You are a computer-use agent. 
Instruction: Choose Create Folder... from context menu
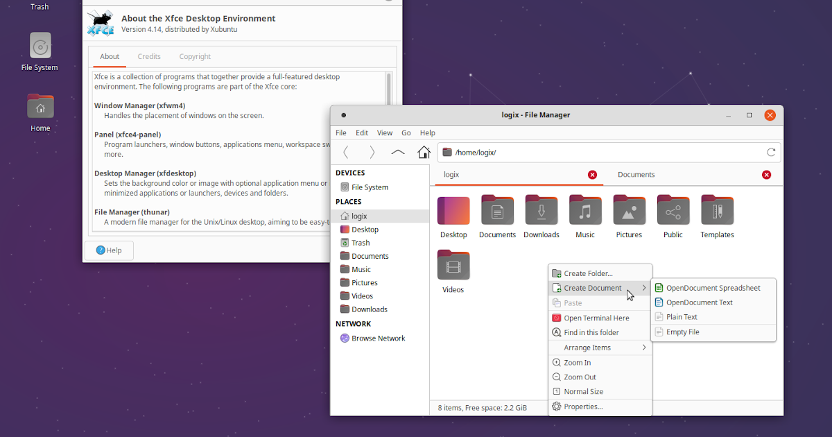600,273
